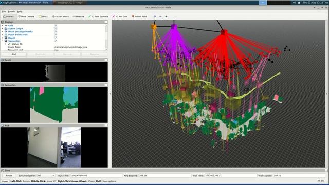329x185 pixels.
Task: Click the Wall Time field
Action: click(x=231, y=176)
